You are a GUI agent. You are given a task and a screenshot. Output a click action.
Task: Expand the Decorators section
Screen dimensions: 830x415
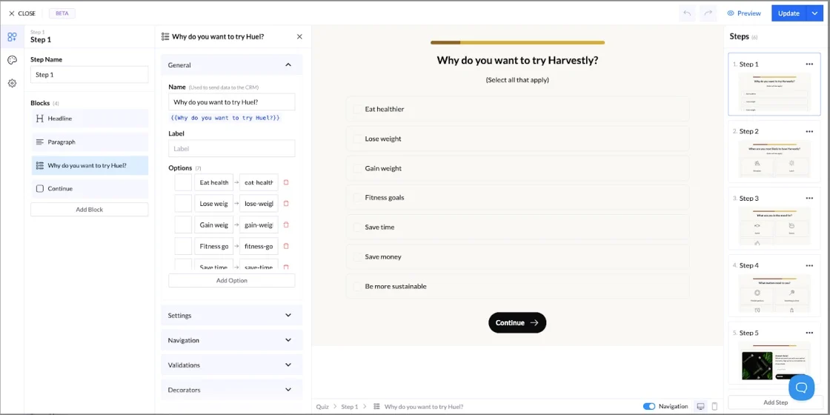pyautogui.click(x=232, y=390)
